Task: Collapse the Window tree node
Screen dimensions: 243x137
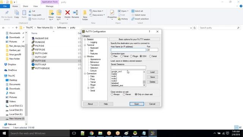Action: click(x=85, y=57)
